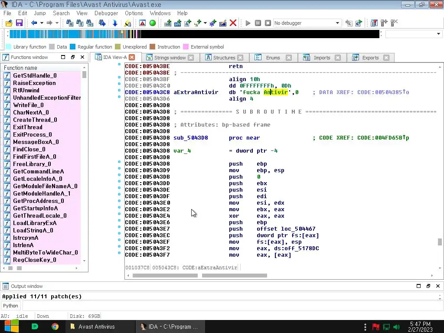Click the search text binoculars icon
444x333 pixels.
(80, 23)
